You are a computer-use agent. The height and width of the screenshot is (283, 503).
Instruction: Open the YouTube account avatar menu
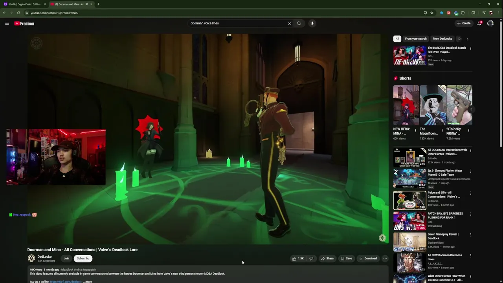490,23
